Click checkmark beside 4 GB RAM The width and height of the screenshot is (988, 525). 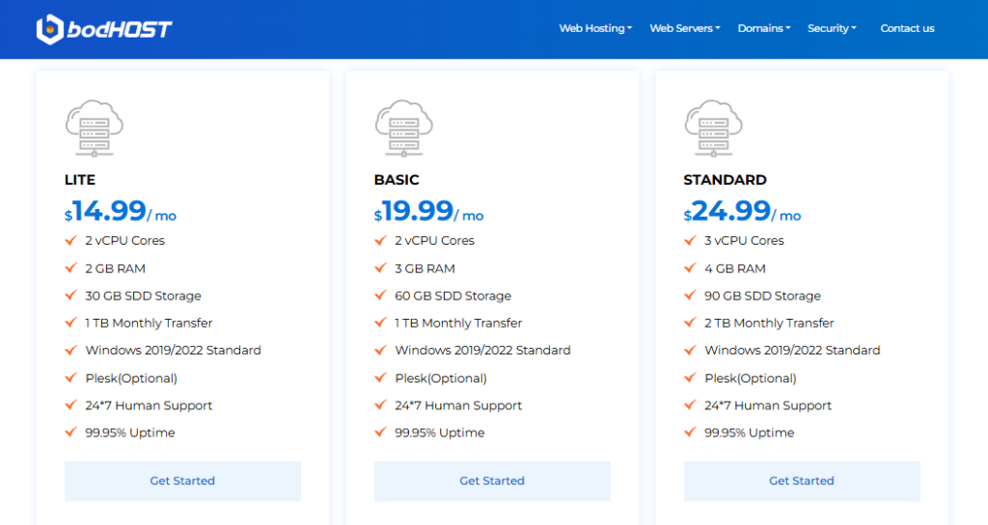click(690, 268)
